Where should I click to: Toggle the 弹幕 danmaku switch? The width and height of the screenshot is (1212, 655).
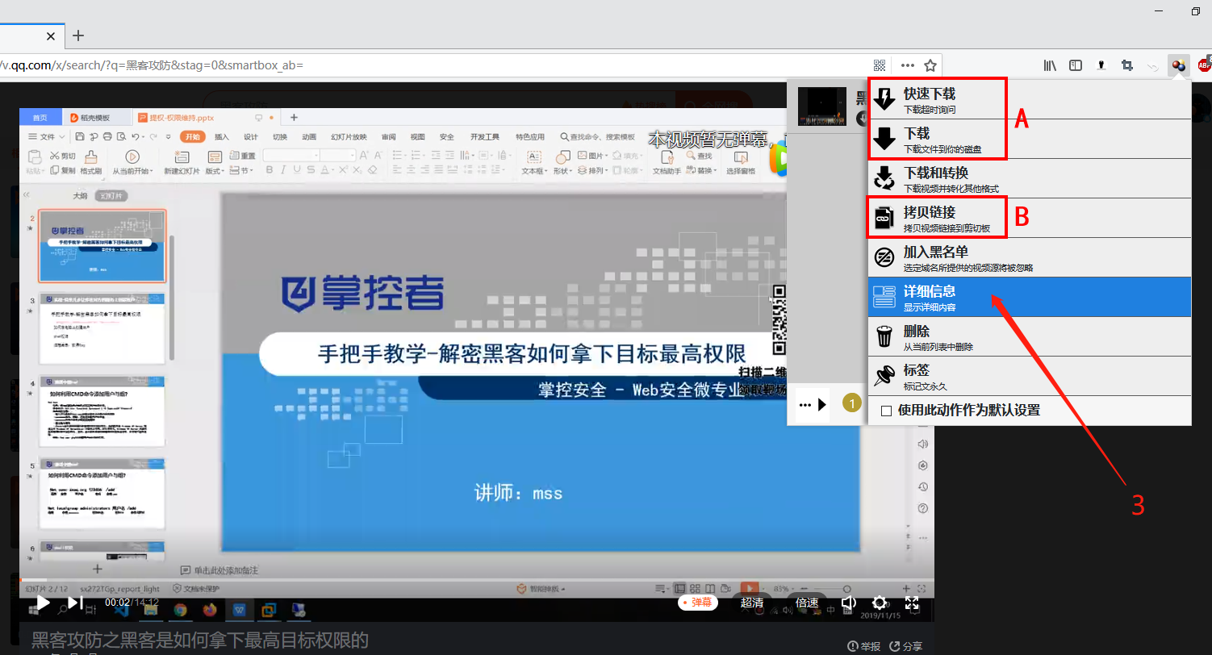click(698, 602)
